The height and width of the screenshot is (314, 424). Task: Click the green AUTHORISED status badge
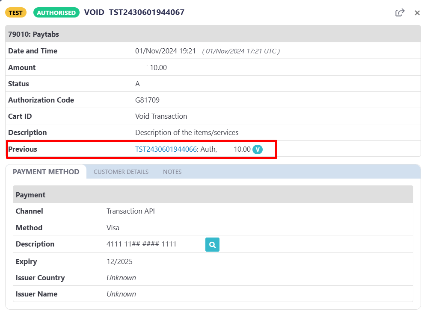(x=56, y=13)
